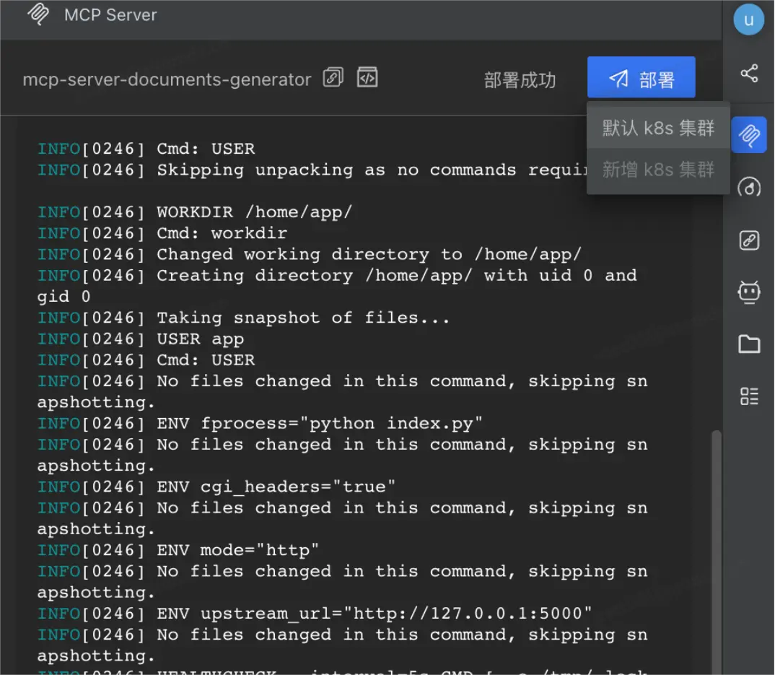This screenshot has height=675, width=775.
Task: Click log line 'ENV mode="http"'
Action: pos(178,550)
